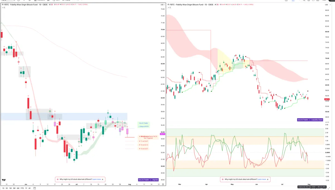Click the TradingView logo on left chart
This screenshot has width=335, height=190.
tap(4, 180)
